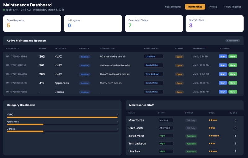
Task: Click the Open Requests card
Action: coord(32,23)
